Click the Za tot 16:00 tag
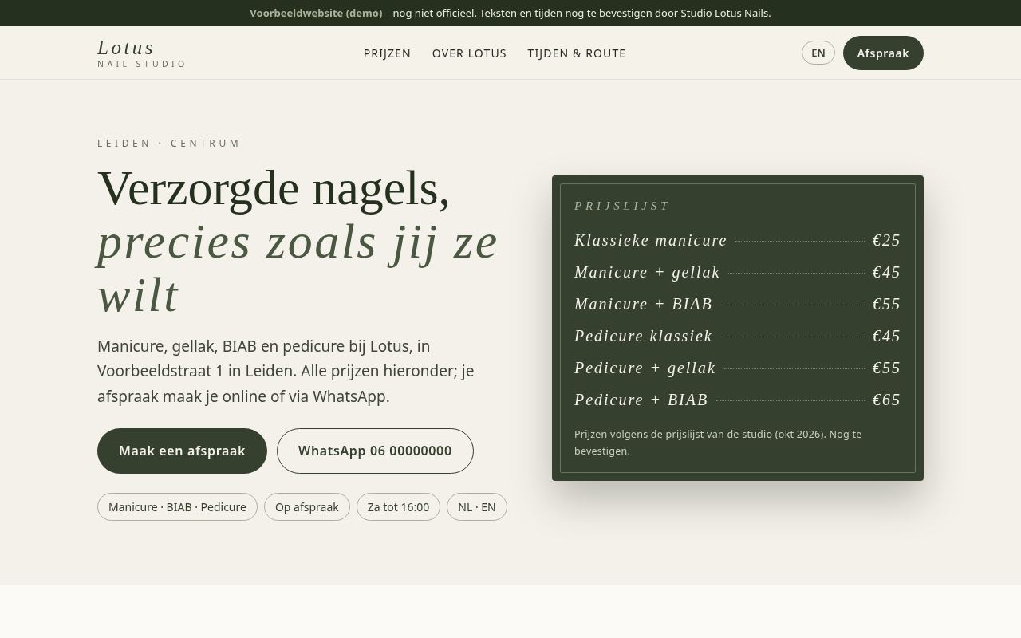1021x638 pixels. pos(398,507)
